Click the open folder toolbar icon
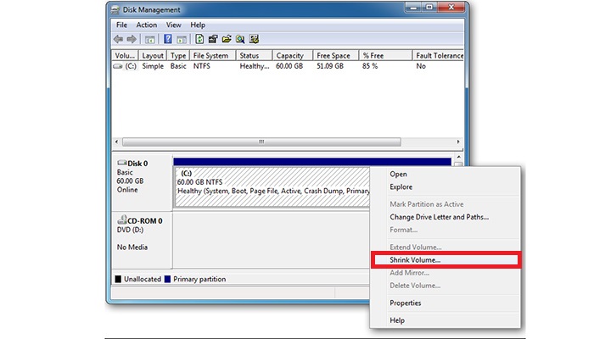 click(x=227, y=39)
